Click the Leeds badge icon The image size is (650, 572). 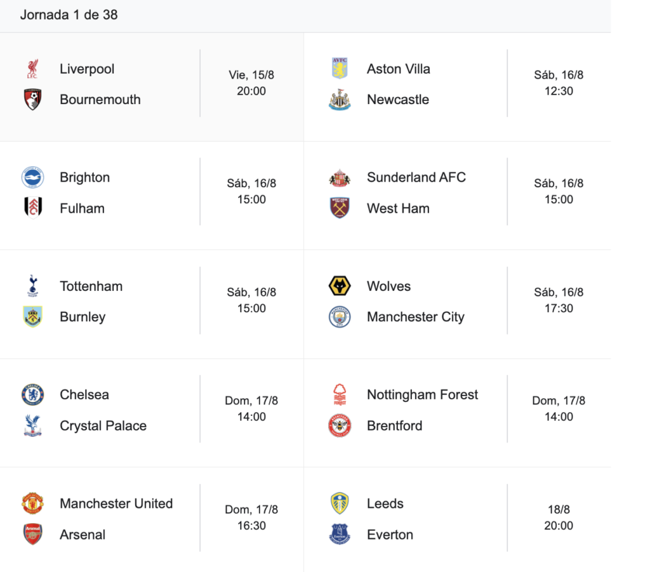(x=340, y=503)
